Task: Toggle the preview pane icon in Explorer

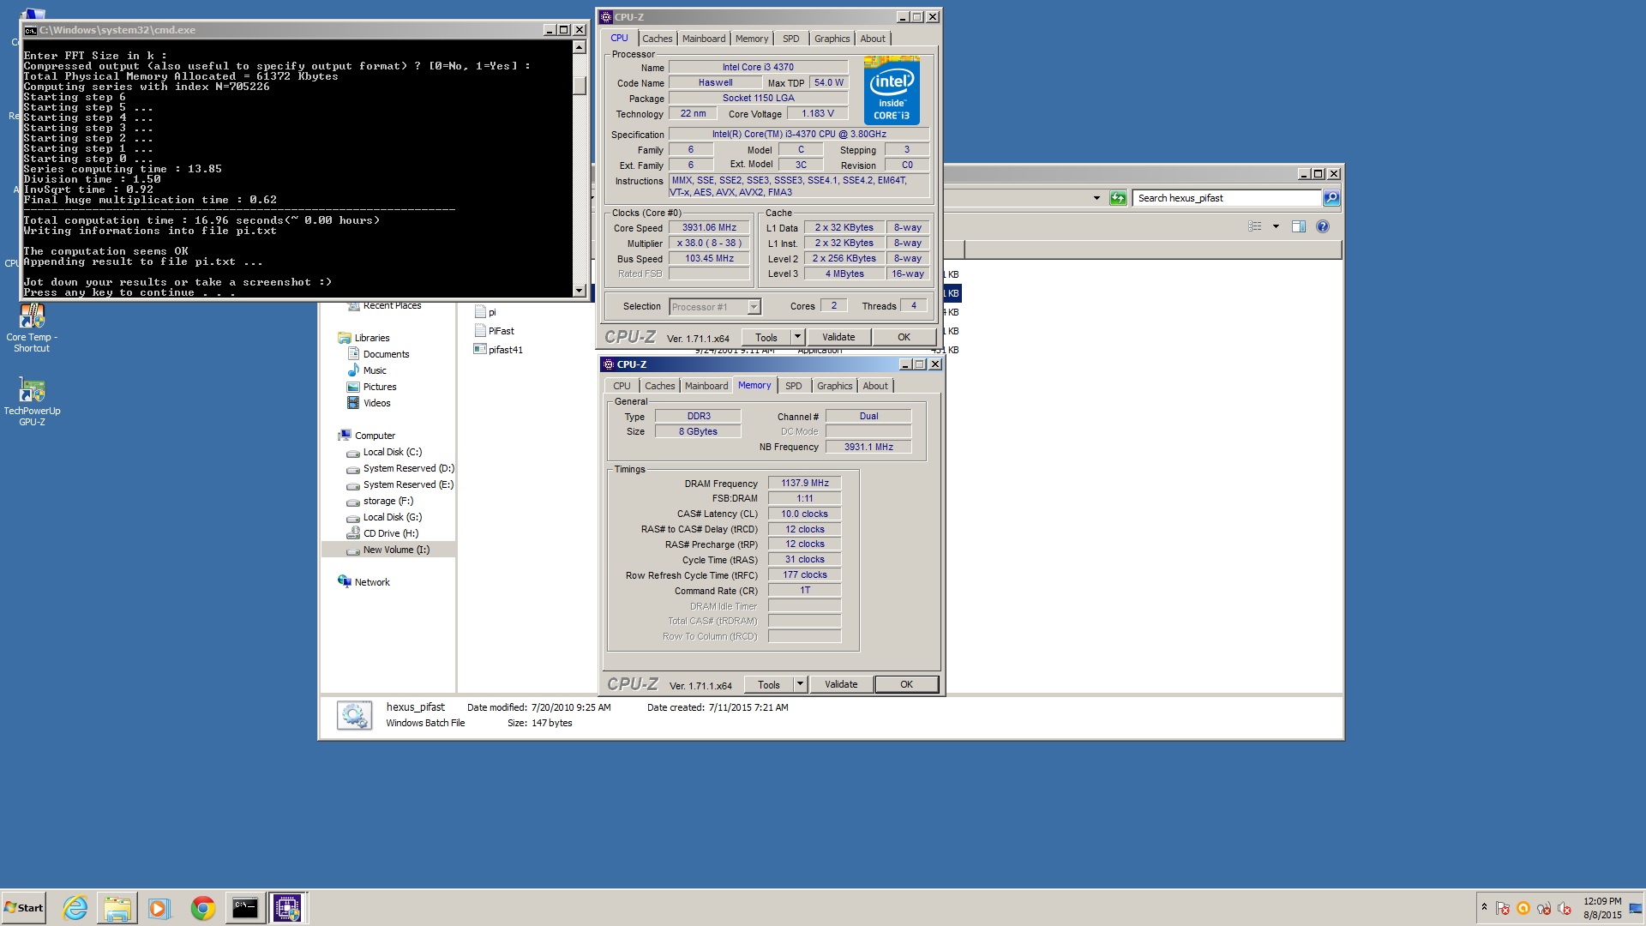Action: 1299,226
